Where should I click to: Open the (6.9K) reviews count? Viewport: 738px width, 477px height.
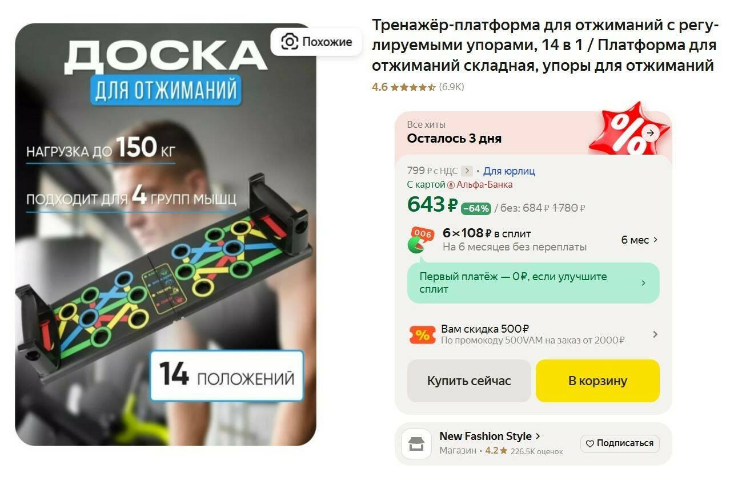[x=451, y=87]
